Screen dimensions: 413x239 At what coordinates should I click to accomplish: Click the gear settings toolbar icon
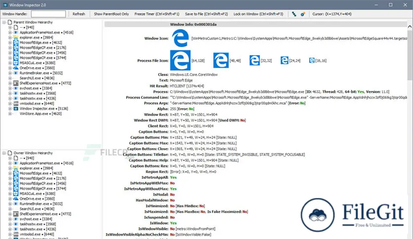(x=303, y=14)
